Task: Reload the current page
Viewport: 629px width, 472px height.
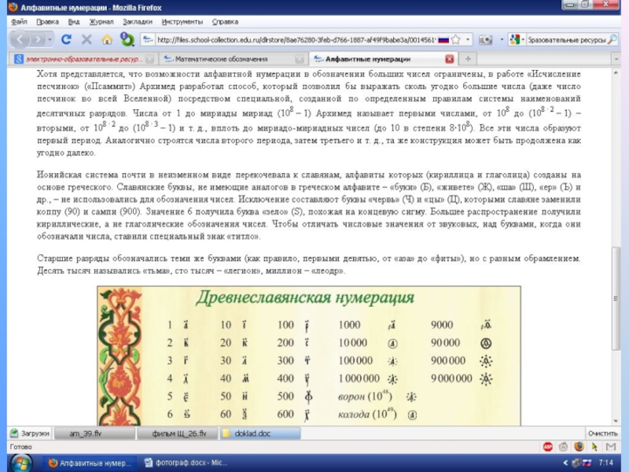Action: 67,39
